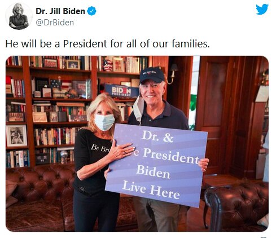272x238 pixels.
Task: Click the brass wall sconce lamp
Action: pos(173,73)
